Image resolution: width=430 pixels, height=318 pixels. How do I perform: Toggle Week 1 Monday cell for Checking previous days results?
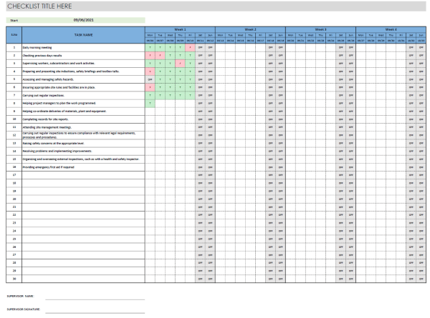pyautogui.click(x=150, y=55)
